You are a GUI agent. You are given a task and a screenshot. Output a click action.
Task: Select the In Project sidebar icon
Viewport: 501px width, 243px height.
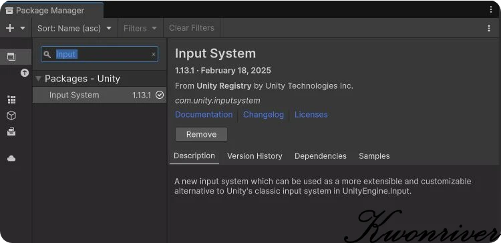11,57
